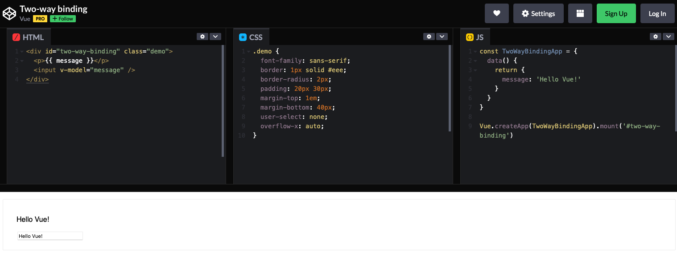Open JS editor settings gear
677x253 pixels.
click(x=655, y=37)
